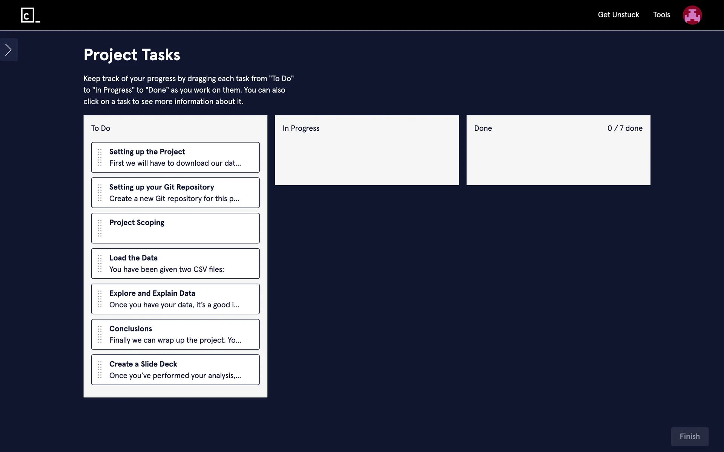Expand the collapsed side panel chevron
This screenshot has width=724, height=452.
pyautogui.click(x=8, y=50)
